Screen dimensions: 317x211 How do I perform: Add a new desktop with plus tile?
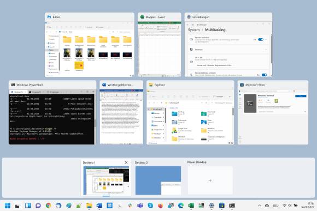210,180
